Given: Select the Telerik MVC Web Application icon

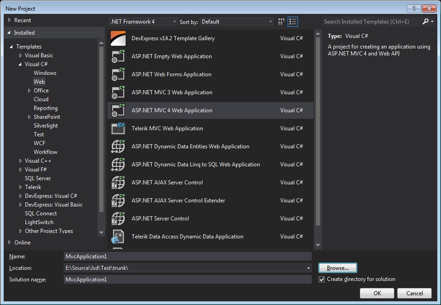Looking at the screenshot, I should [x=118, y=128].
